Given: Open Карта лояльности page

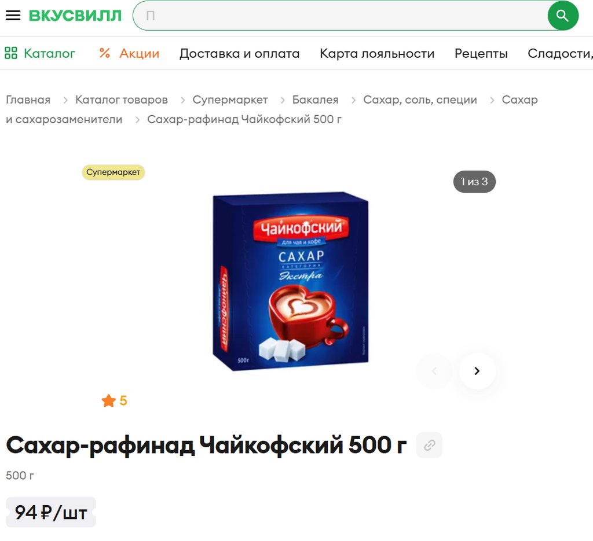Looking at the screenshot, I should 377,53.
